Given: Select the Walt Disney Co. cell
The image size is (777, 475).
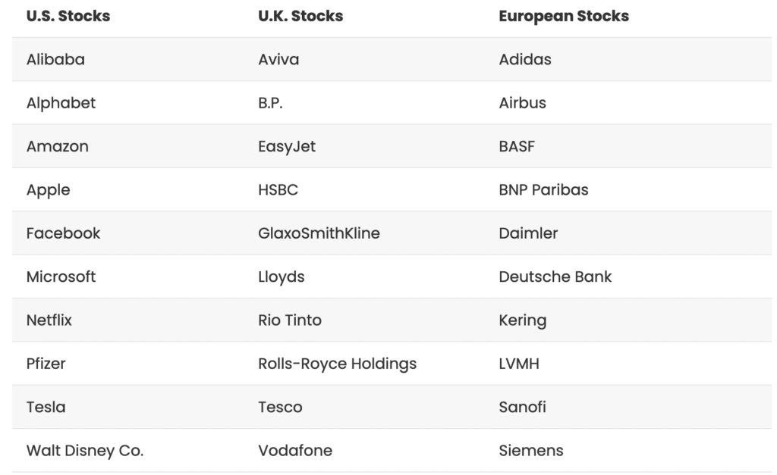Looking at the screenshot, I should (x=85, y=451).
